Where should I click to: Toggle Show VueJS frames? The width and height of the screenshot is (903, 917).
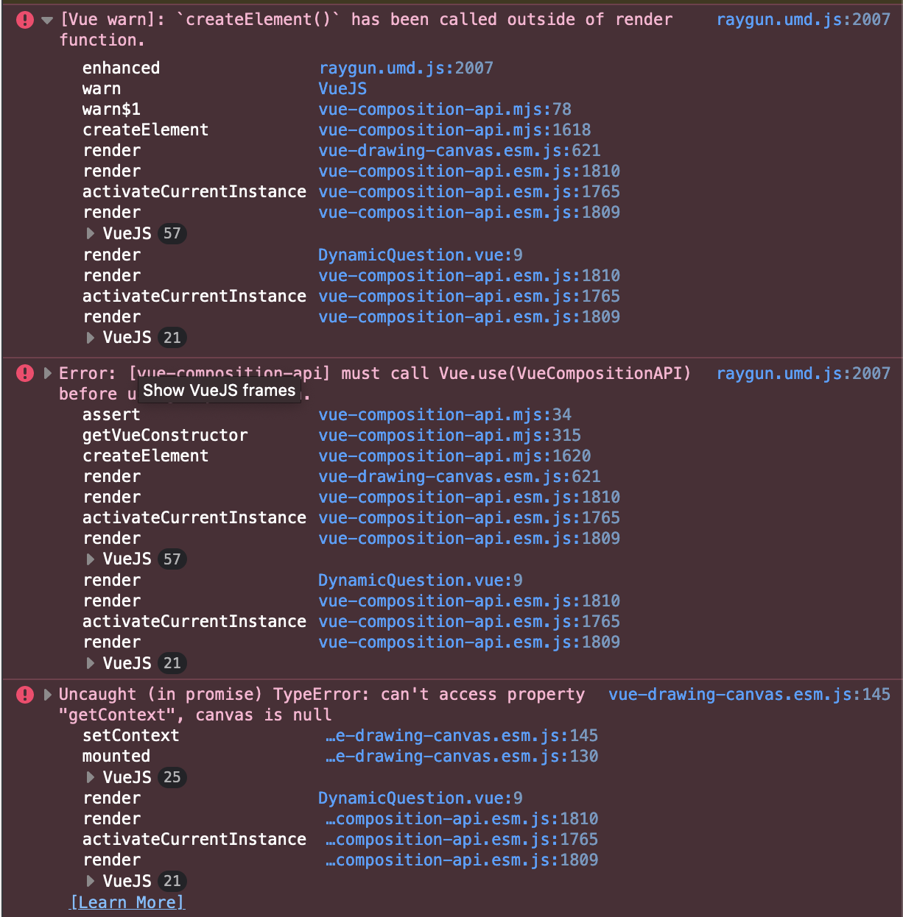[219, 391]
